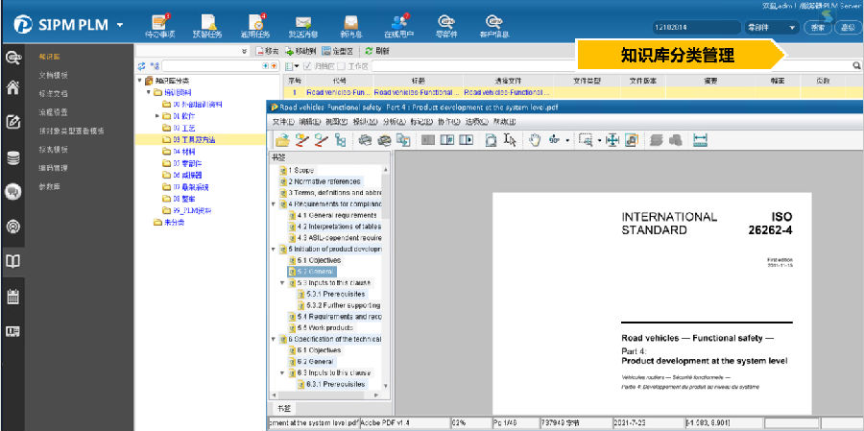Click the refresh arrows icon above category tree

(141, 66)
